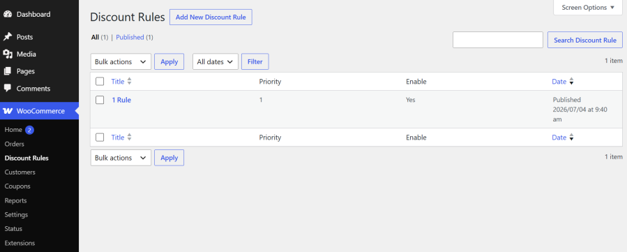Click sort arrows next to top Title header

pyautogui.click(x=129, y=82)
